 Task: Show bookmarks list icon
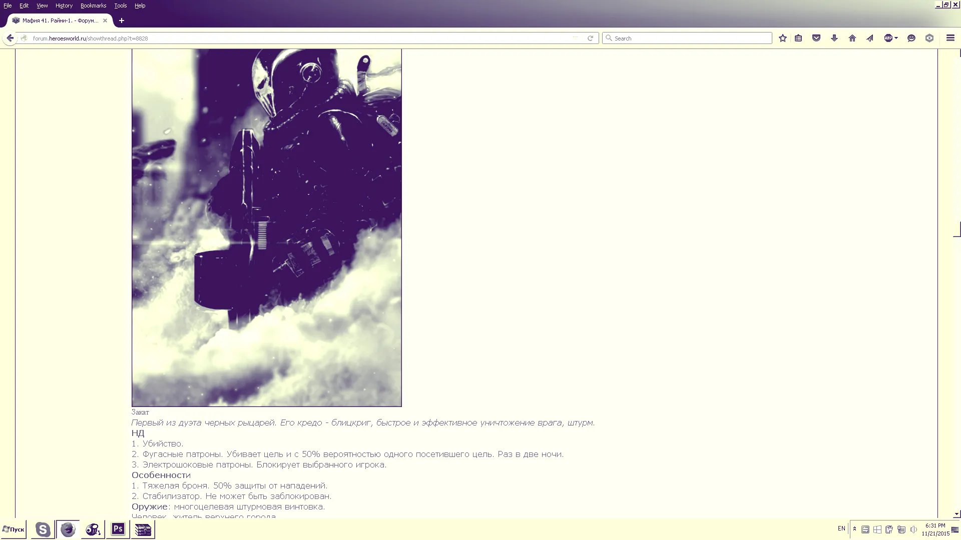tap(798, 38)
